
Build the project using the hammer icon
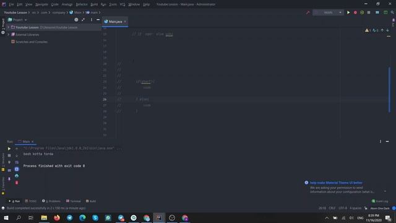tap(308, 12)
